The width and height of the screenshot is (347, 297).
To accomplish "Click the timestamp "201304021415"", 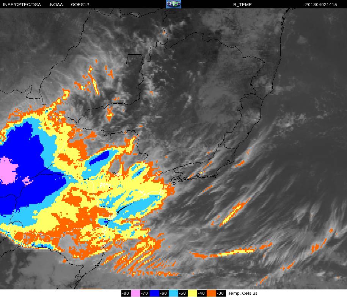I will pos(321,5).
